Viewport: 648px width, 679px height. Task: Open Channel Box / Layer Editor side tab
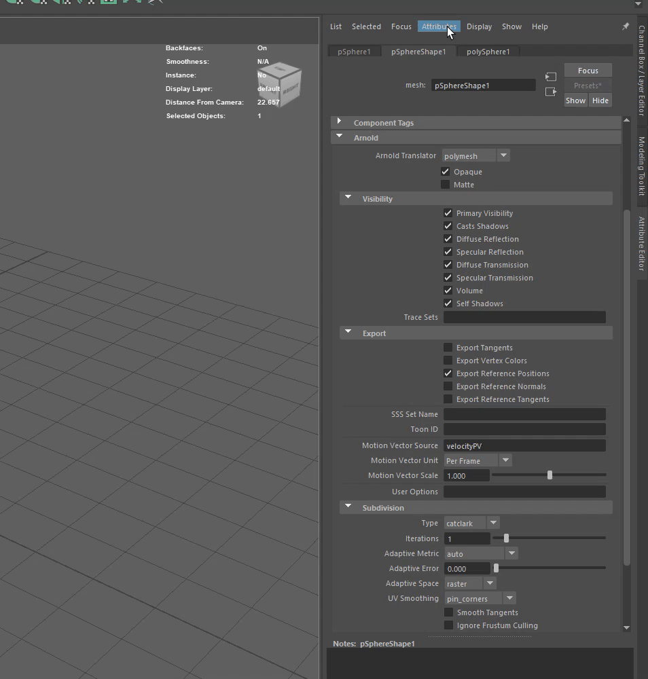point(642,70)
